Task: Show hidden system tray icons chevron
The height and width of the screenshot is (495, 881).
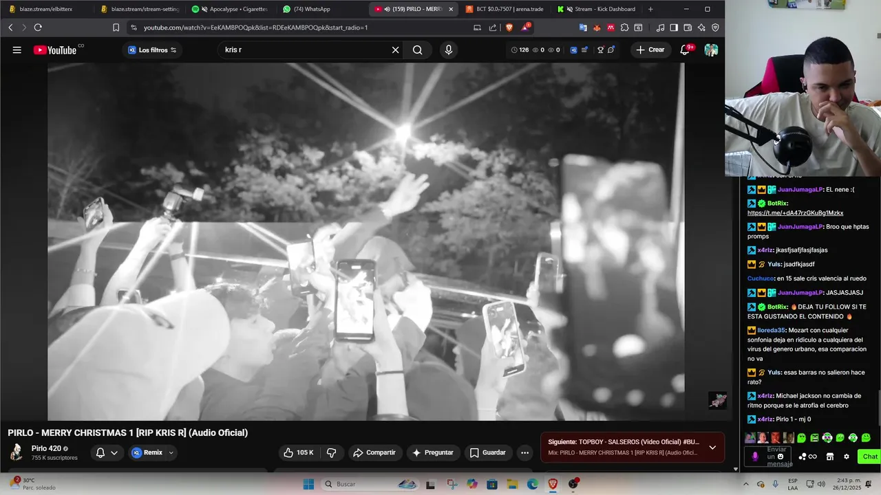Action: point(745,484)
